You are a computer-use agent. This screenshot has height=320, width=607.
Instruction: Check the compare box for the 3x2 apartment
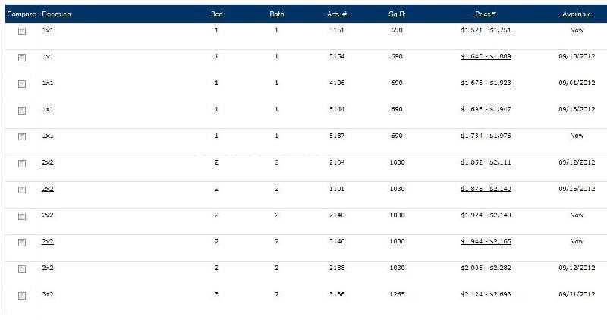tap(22, 295)
